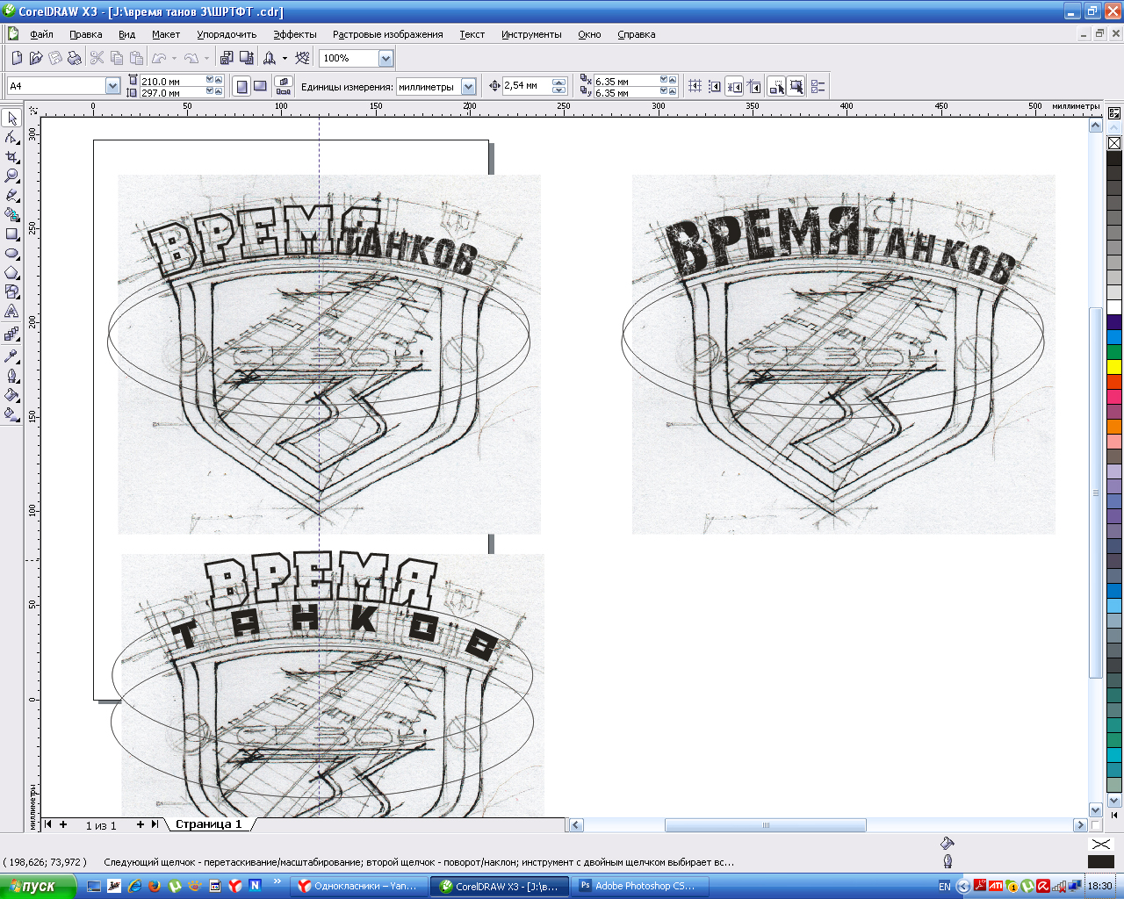Open the Правка menu
This screenshot has width=1124, height=899.
click(x=85, y=34)
